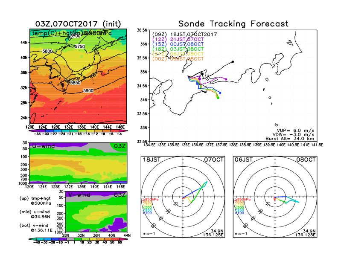The width and height of the screenshot is (338, 261).
Task: Click the yellow segment between 20 and 30 on the wind colorbar
Action: (93, 239)
